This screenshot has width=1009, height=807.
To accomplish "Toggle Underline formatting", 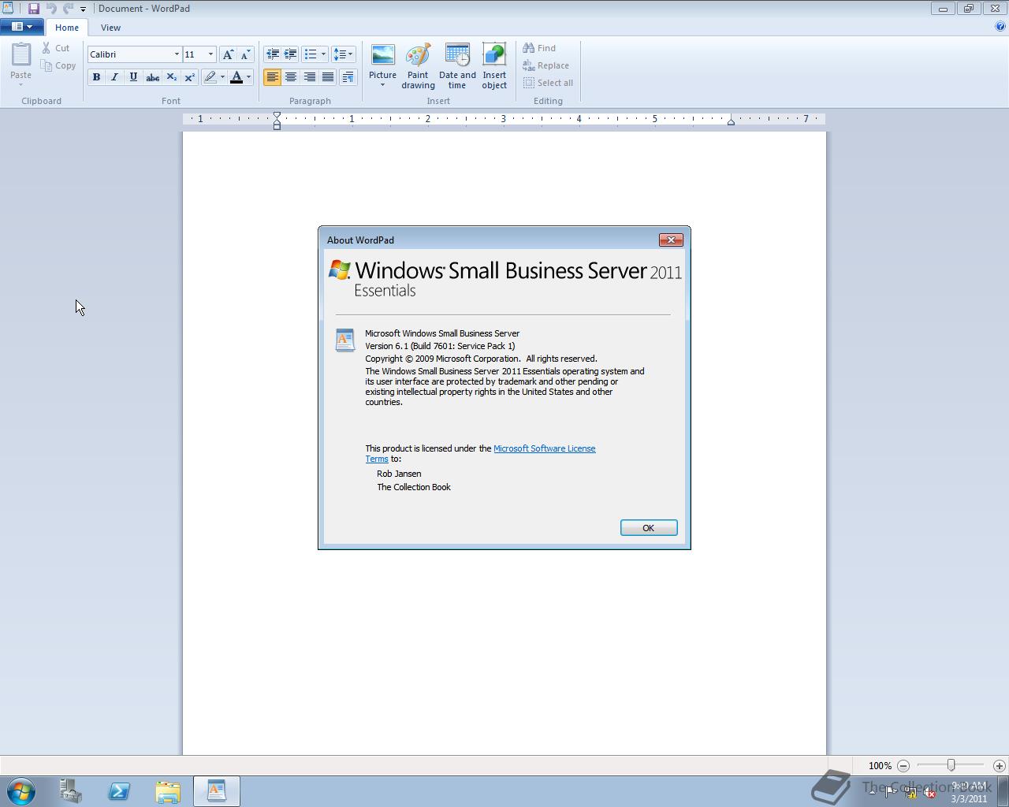I will click(x=133, y=77).
